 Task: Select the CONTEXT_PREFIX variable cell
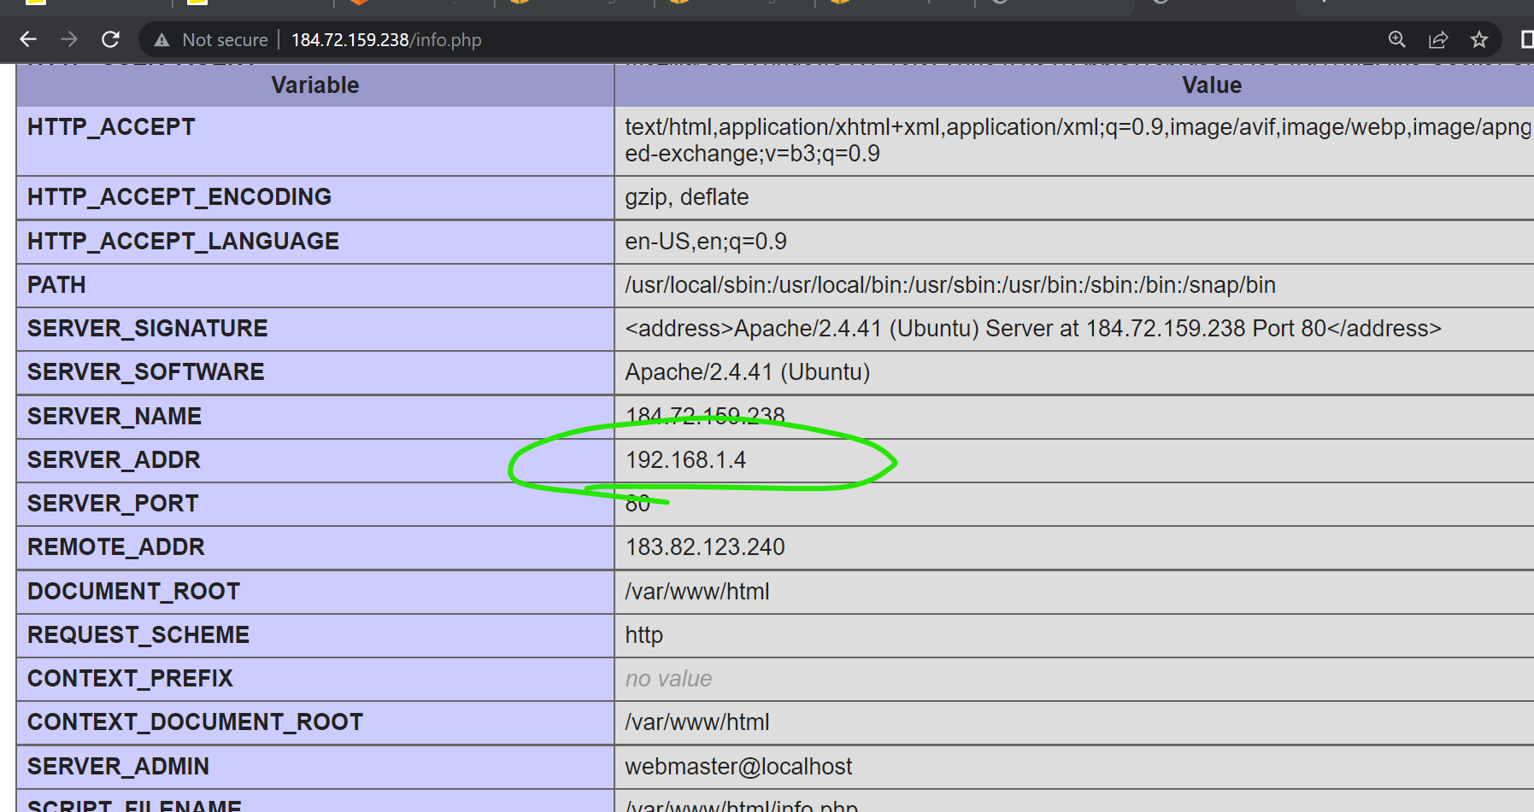[x=315, y=679]
